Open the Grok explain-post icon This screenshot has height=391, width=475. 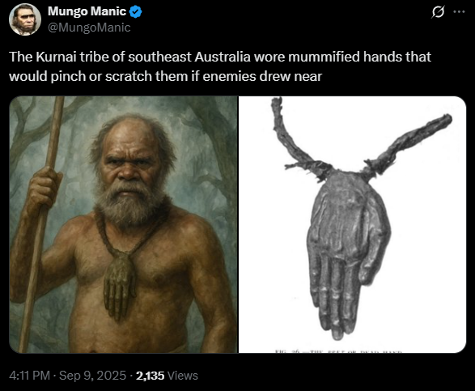[x=438, y=12]
